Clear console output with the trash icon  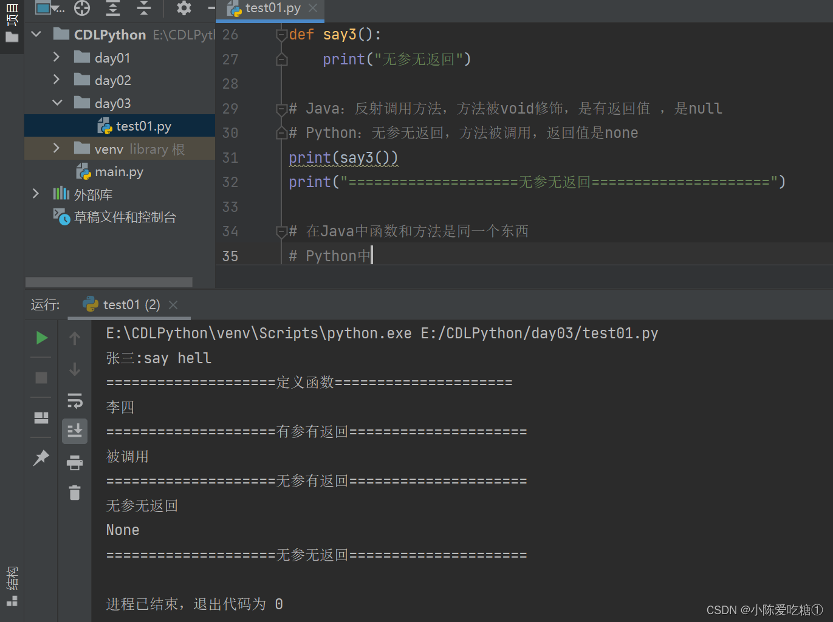tap(75, 493)
